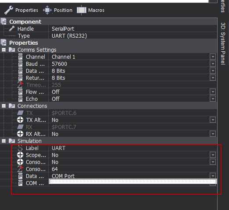Click the move arrows icon beside Position
The height and width of the screenshot is (210, 229).
[47, 10]
